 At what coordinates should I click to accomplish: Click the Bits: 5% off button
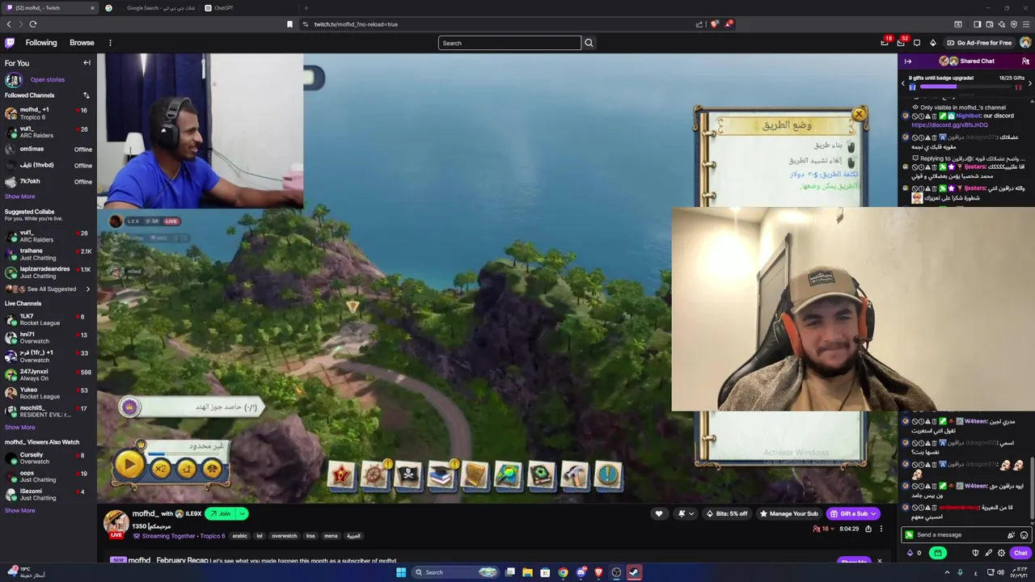pyautogui.click(x=727, y=514)
